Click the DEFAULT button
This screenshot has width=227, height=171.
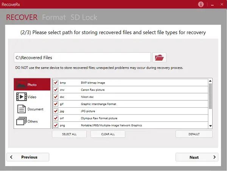point(194,134)
